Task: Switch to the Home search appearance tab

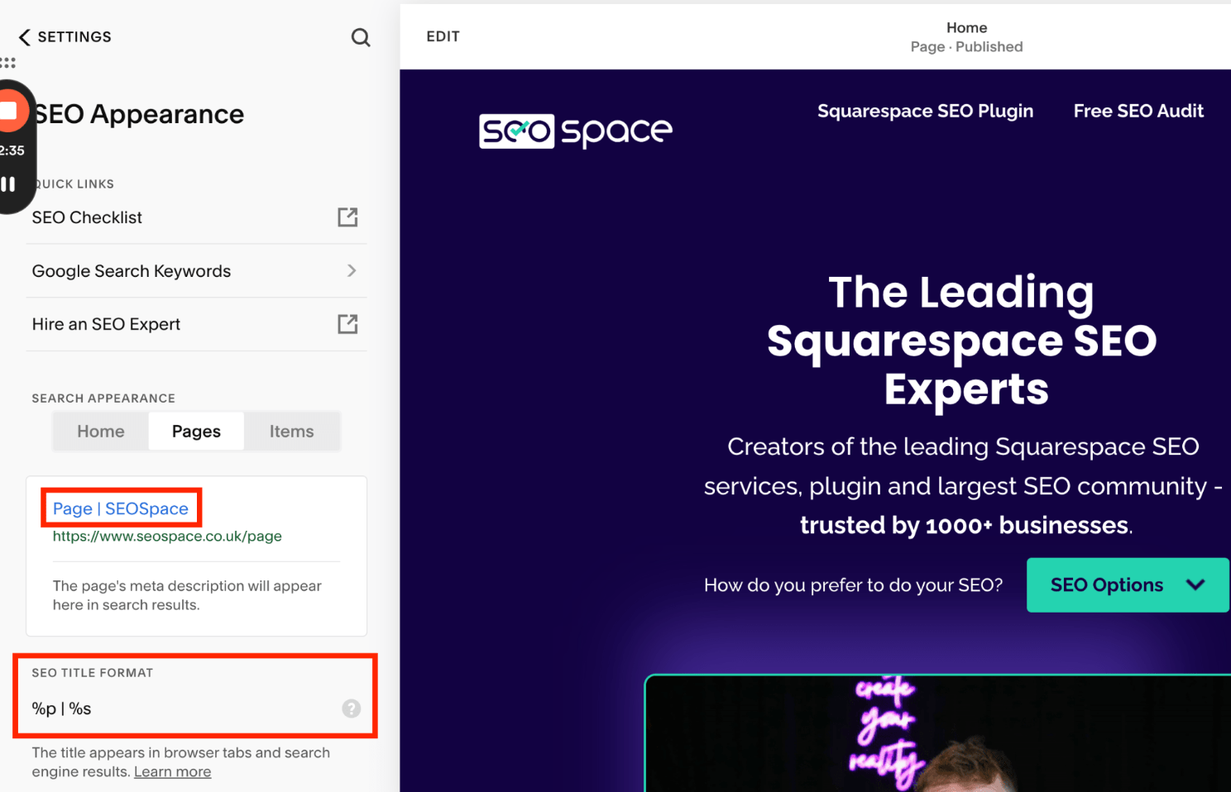Action: point(100,431)
